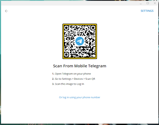Open SETTINGS link at top right
This screenshot has height=125, width=159.
tap(147, 11)
